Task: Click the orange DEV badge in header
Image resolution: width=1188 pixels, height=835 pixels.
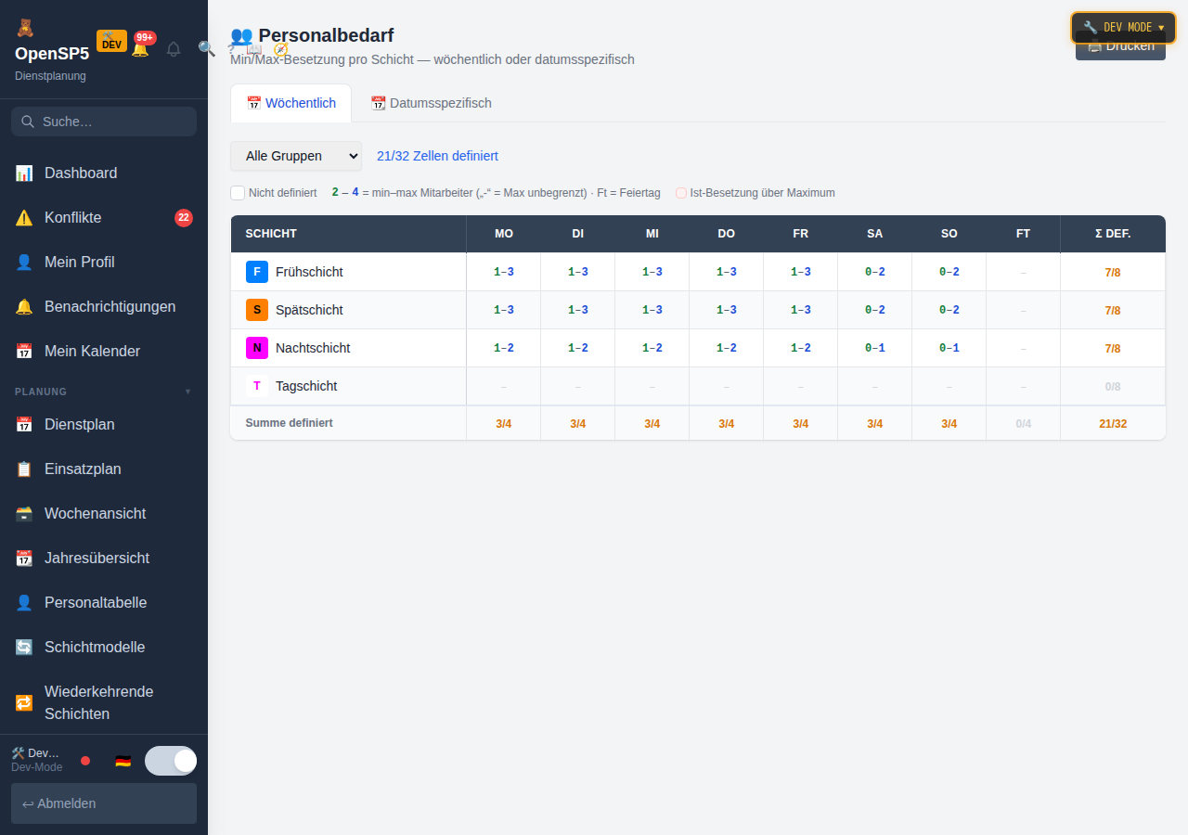Action: pyautogui.click(x=111, y=41)
